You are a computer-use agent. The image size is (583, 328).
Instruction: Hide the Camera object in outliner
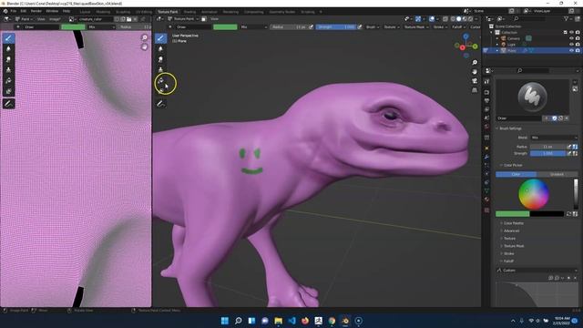point(571,38)
